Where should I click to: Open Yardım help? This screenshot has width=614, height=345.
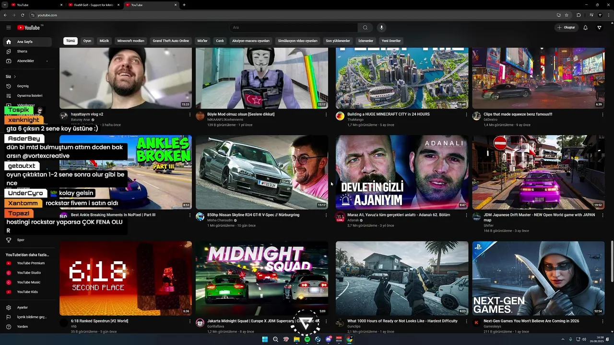point(27,327)
